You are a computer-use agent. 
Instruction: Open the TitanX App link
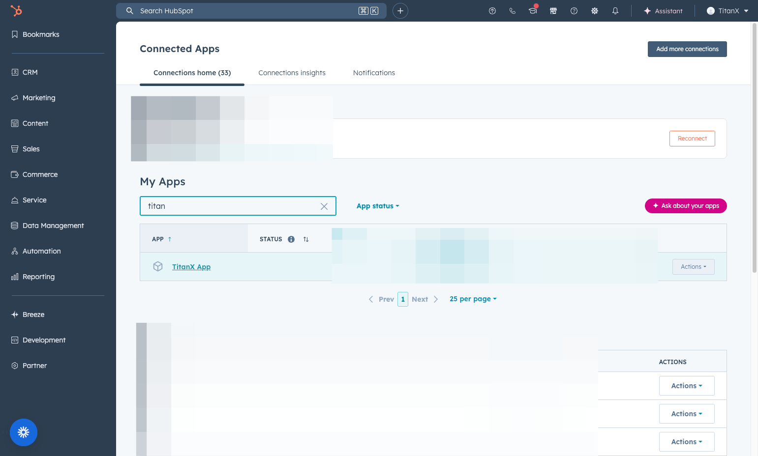click(x=191, y=267)
